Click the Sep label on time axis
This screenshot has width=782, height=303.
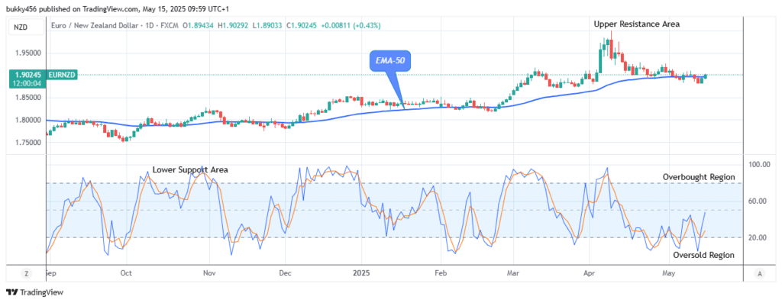50,273
